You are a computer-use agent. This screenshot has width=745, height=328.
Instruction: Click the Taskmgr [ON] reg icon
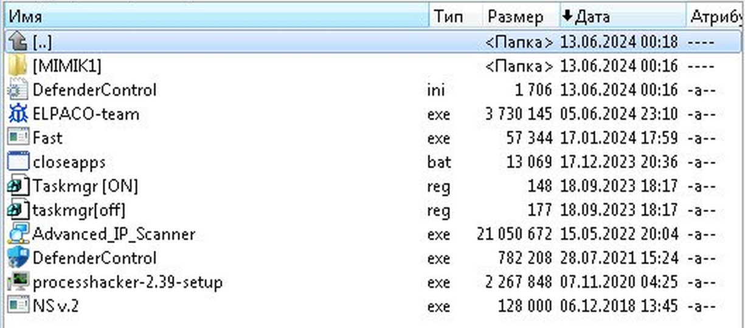18,186
